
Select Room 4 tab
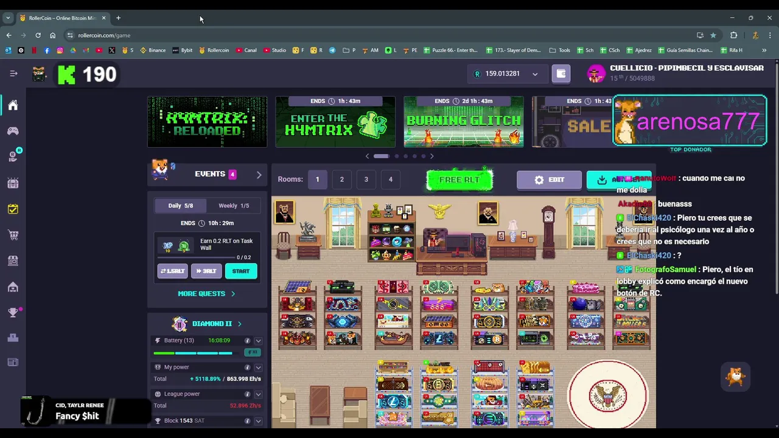(x=390, y=179)
